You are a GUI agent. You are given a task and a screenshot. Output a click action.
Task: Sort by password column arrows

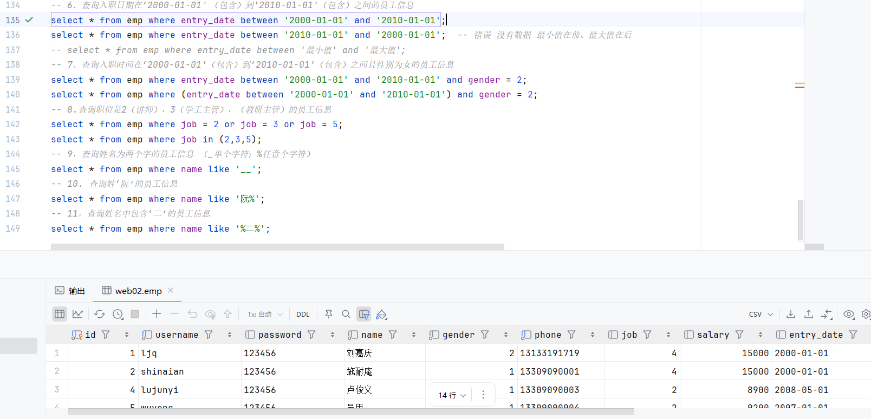333,335
